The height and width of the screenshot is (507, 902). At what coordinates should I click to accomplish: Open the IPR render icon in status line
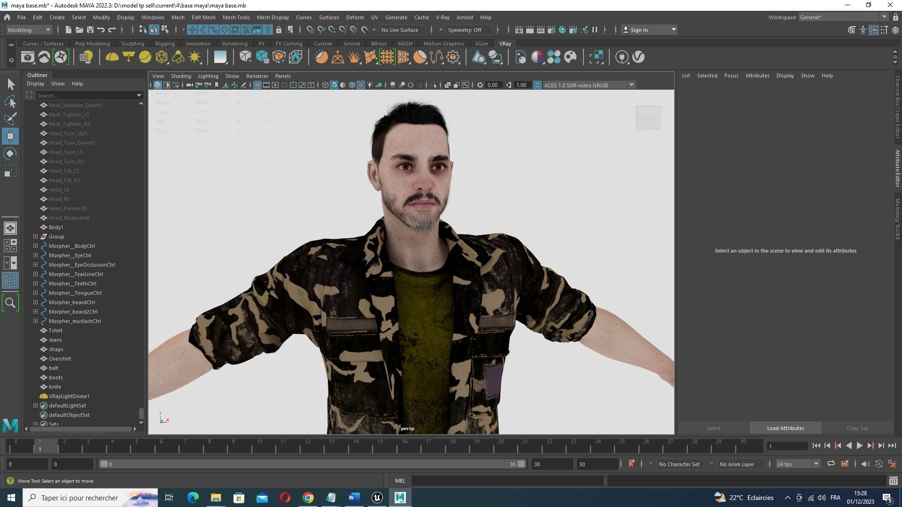[x=540, y=30]
